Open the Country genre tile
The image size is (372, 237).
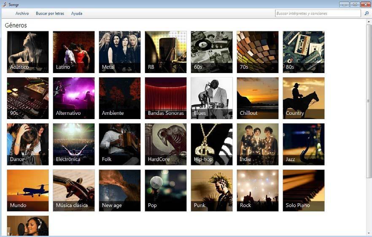pos(304,98)
